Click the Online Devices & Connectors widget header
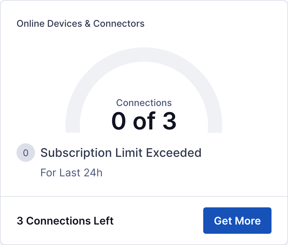This screenshot has height=245, width=288. click(x=80, y=23)
